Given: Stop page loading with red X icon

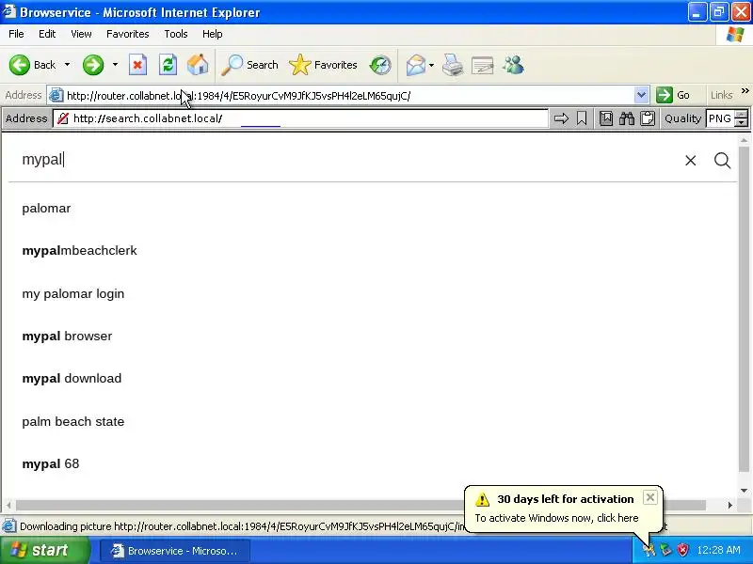Looking at the screenshot, I should 137,65.
